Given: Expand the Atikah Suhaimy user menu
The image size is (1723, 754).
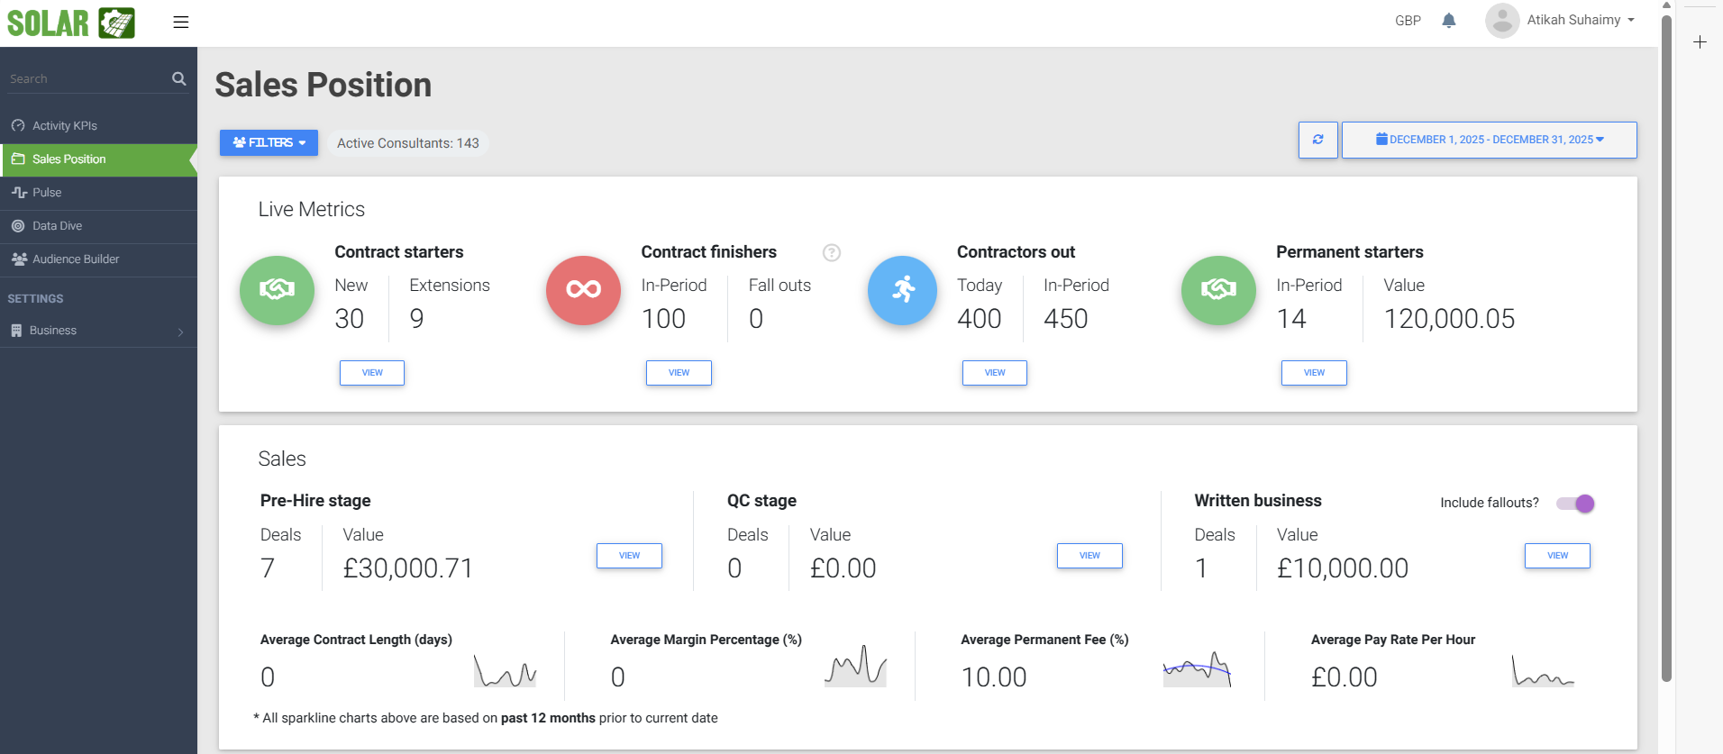Looking at the screenshot, I should 1561,20.
